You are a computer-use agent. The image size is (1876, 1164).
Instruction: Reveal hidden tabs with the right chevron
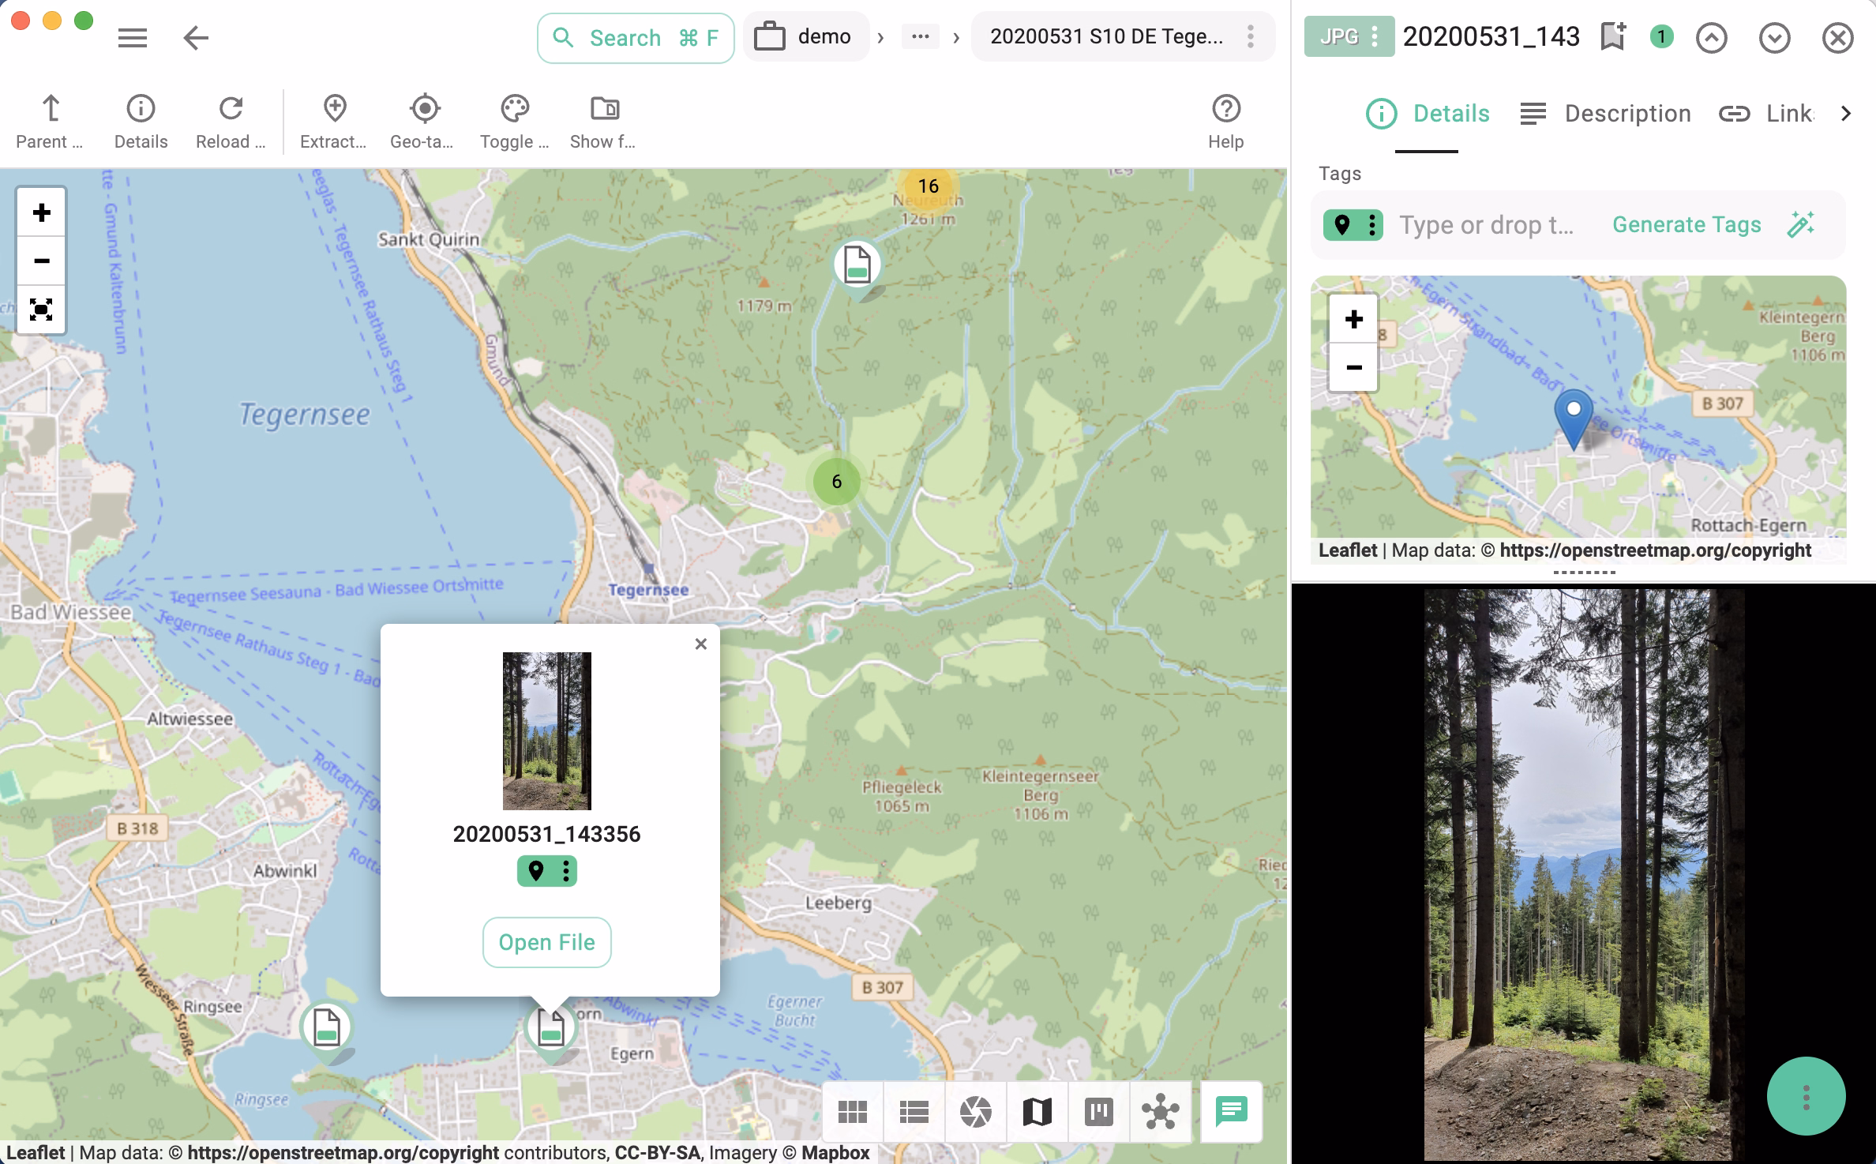(x=1846, y=113)
